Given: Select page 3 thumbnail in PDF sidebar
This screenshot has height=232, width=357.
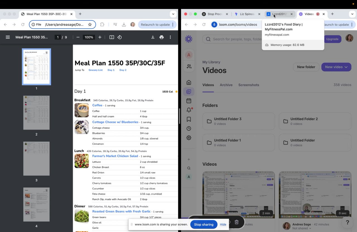Looking at the screenshot, I should [36, 159].
